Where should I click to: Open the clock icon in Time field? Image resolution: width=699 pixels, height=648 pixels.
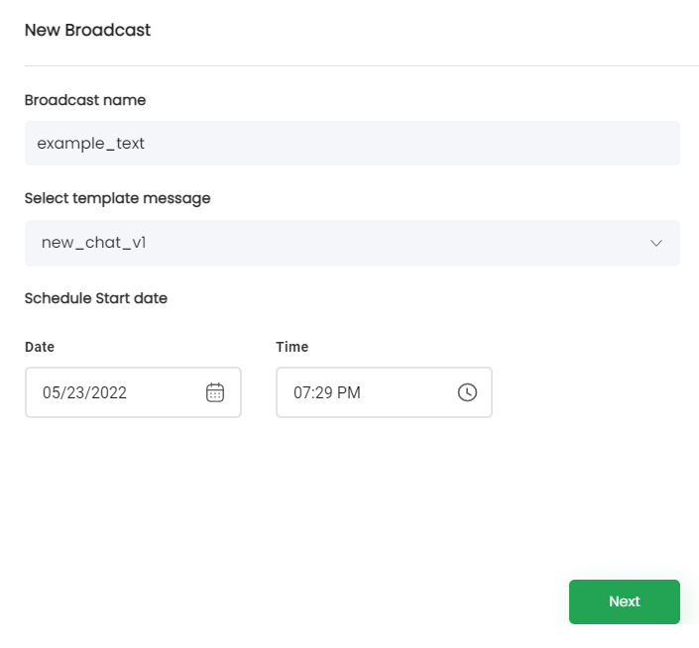click(467, 392)
